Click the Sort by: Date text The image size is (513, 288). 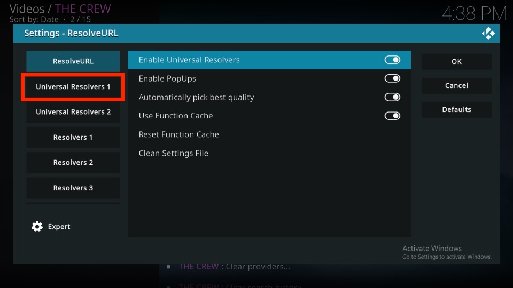pyautogui.click(x=34, y=19)
